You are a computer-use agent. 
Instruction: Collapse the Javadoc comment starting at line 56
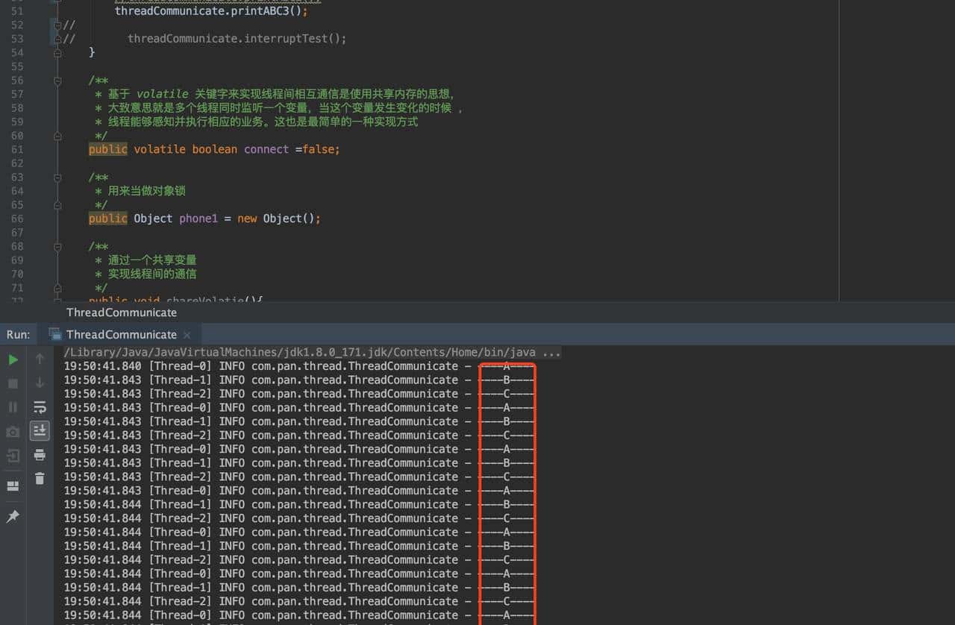point(57,81)
